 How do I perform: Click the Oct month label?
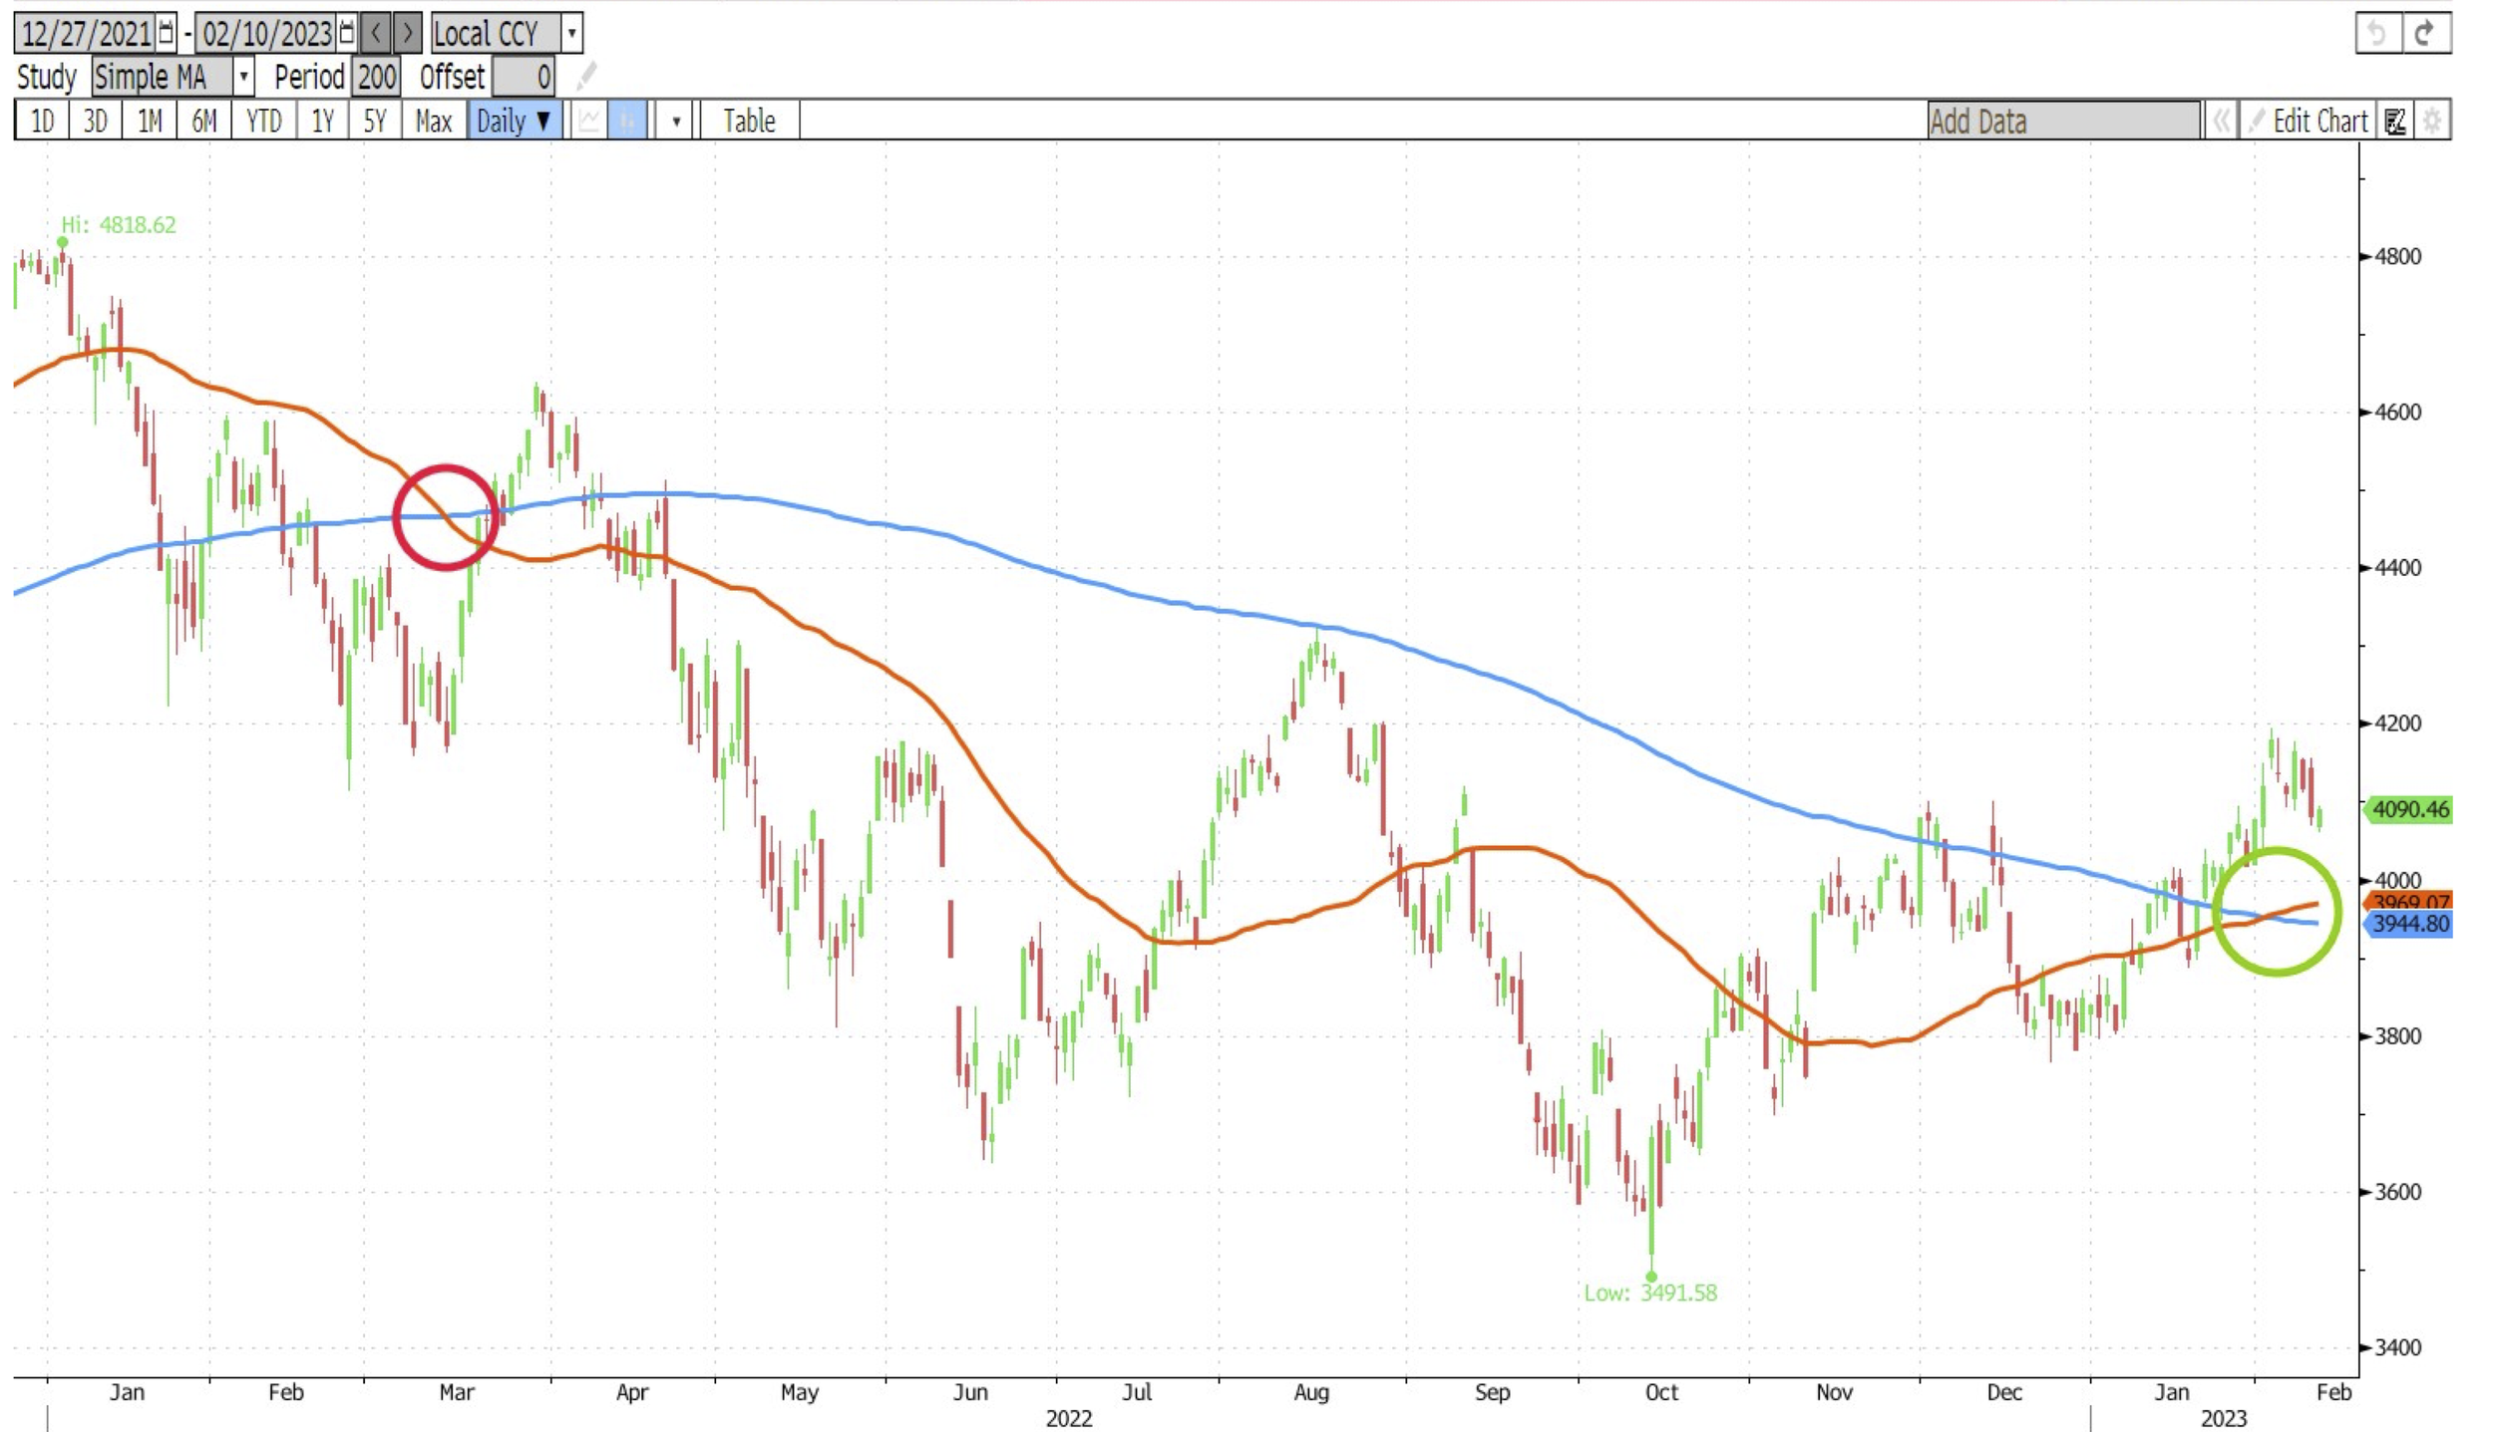pos(1661,1391)
